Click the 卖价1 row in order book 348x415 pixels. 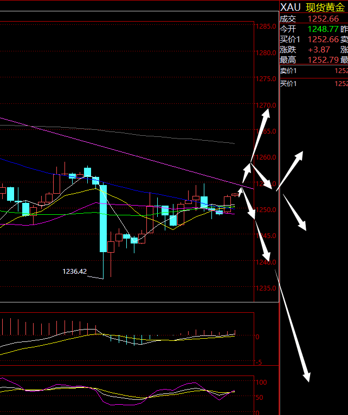(314, 71)
